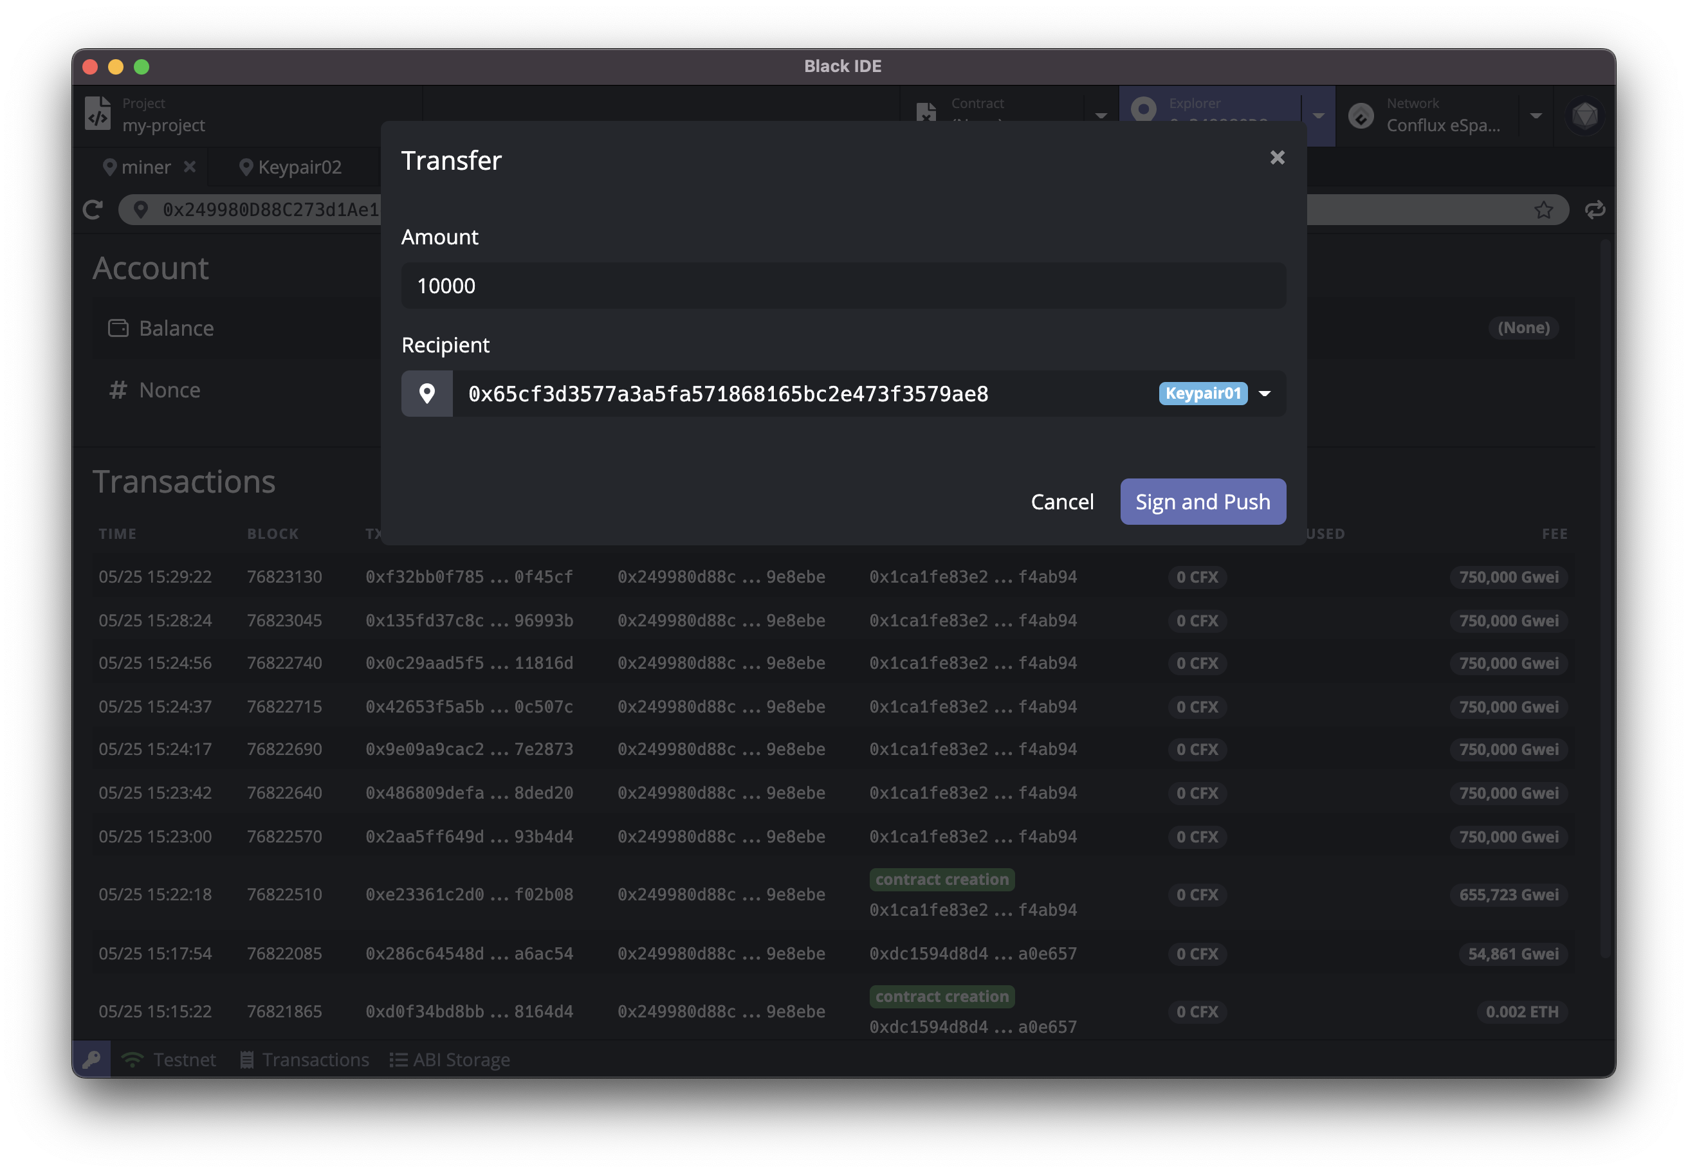Click the project code file icon
This screenshot has width=1688, height=1173.
pyautogui.click(x=98, y=114)
